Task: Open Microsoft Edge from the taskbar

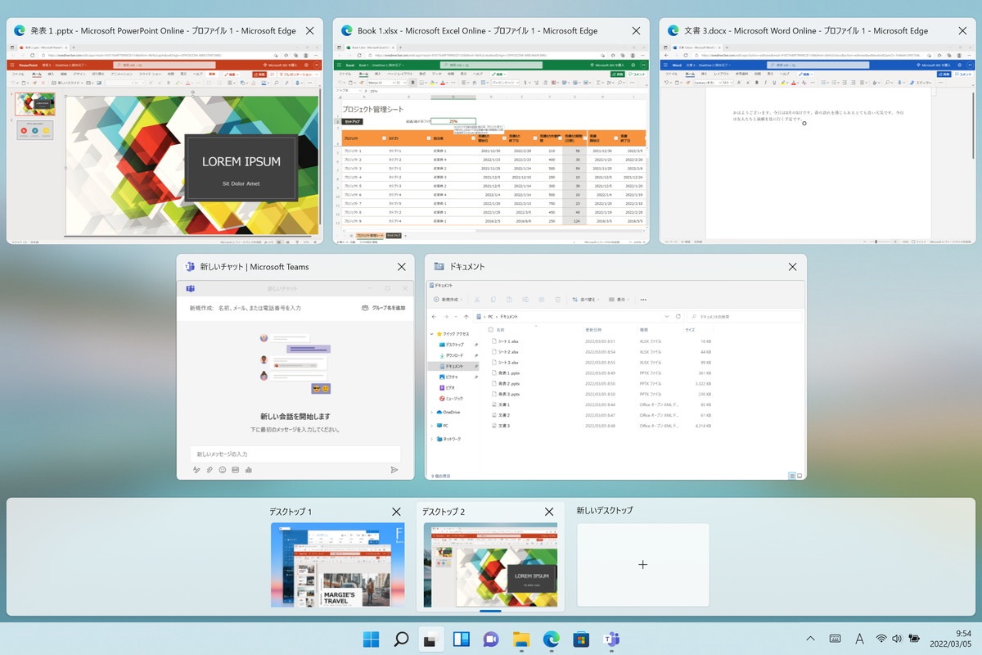Action: point(552,639)
